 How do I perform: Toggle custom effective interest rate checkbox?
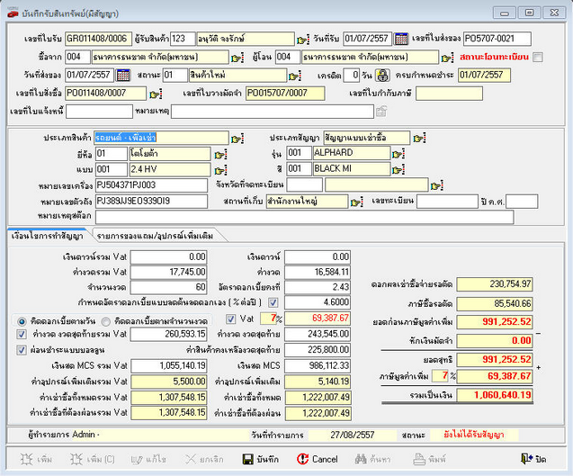point(273,302)
